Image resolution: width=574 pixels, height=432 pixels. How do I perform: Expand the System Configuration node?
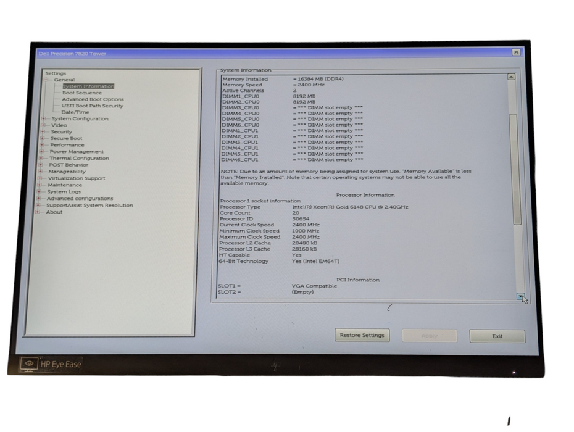point(44,118)
